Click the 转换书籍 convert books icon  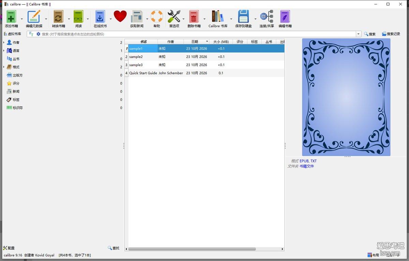[58, 17]
